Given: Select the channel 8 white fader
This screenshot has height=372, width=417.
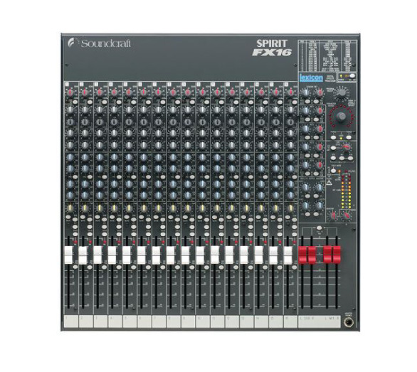Looking at the screenshot, I should point(171,255).
